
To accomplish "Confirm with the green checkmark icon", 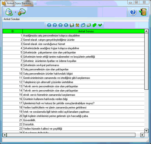I will coord(100,25).
